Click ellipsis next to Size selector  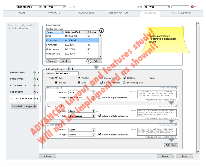[97, 93]
